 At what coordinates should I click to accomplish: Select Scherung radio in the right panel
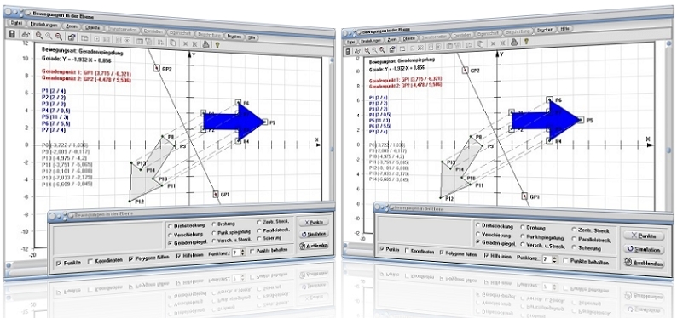click(574, 247)
